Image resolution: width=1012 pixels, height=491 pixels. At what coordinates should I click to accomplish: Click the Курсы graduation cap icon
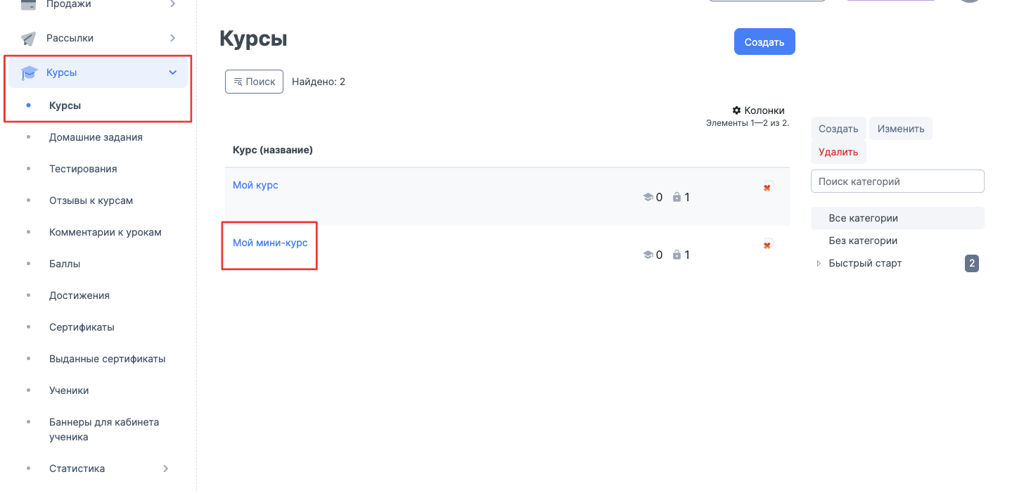coord(29,72)
